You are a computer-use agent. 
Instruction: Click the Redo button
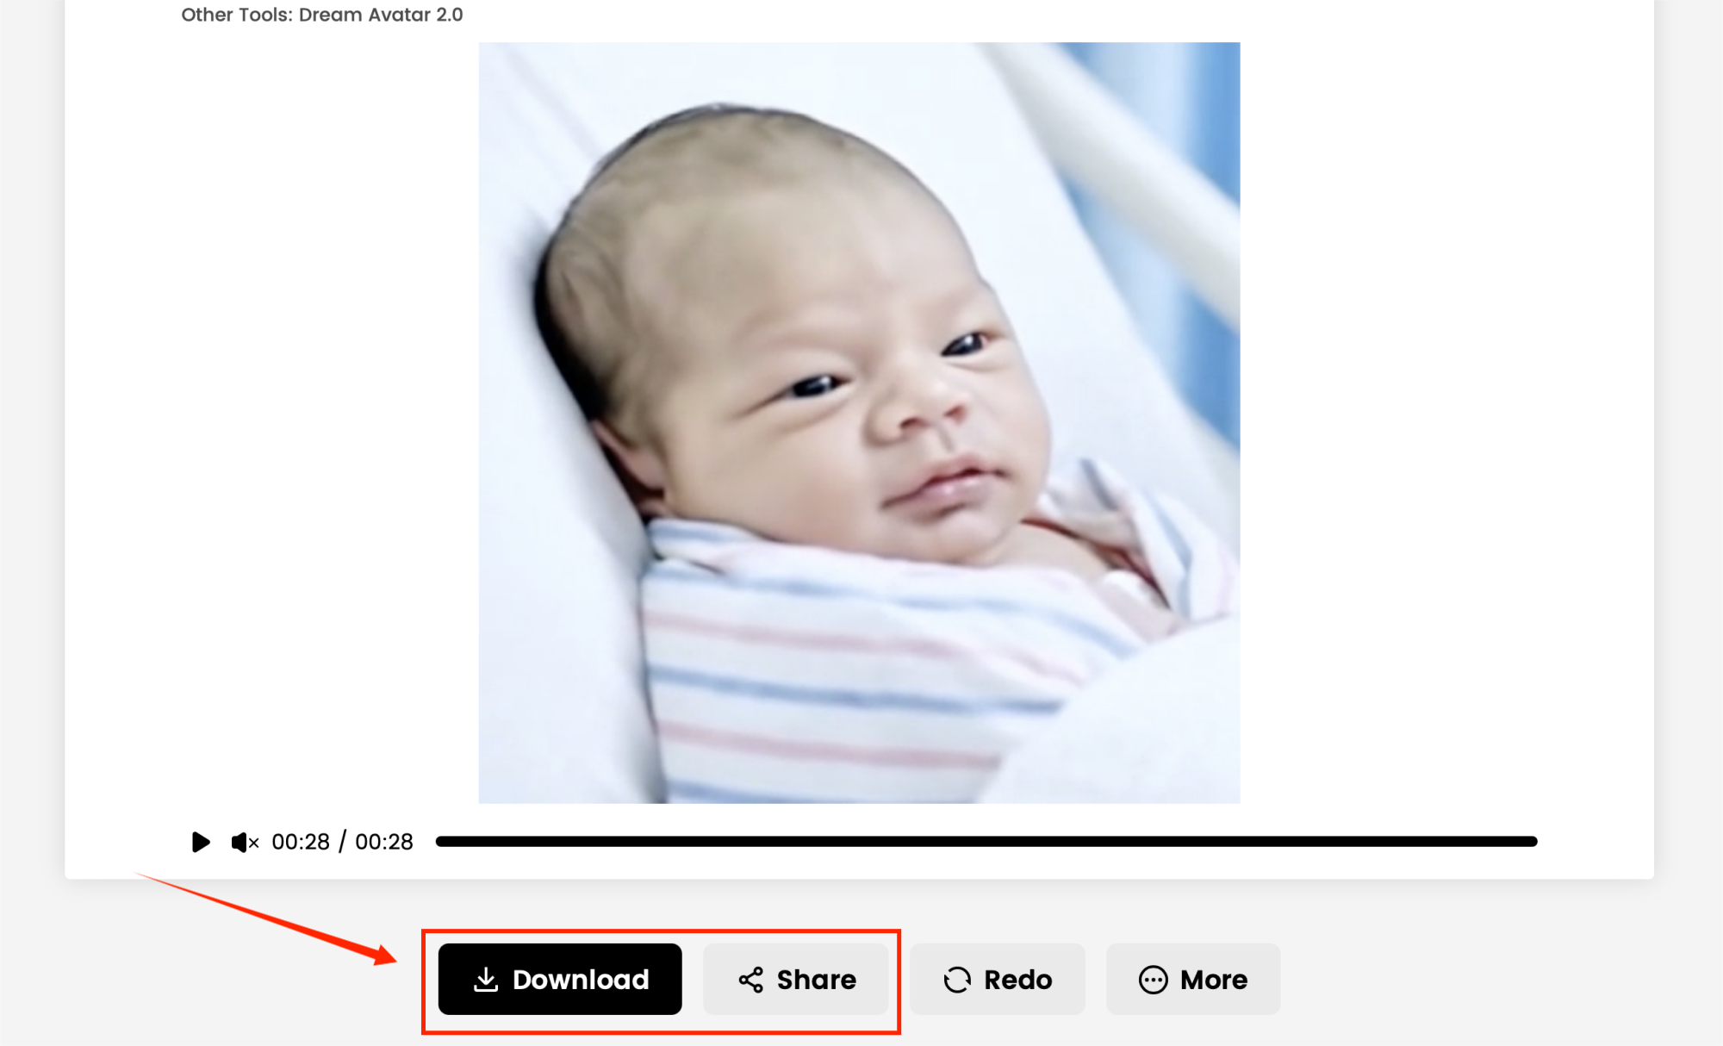(x=998, y=979)
